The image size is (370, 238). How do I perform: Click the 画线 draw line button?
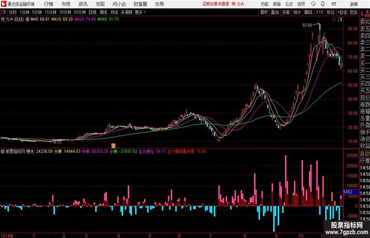[308, 12]
